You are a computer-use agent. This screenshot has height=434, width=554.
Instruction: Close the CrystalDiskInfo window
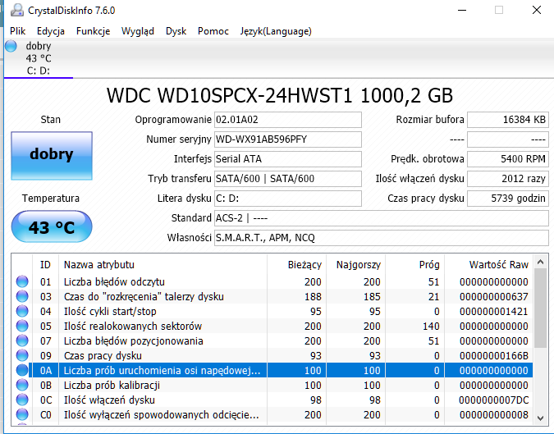coord(537,10)
